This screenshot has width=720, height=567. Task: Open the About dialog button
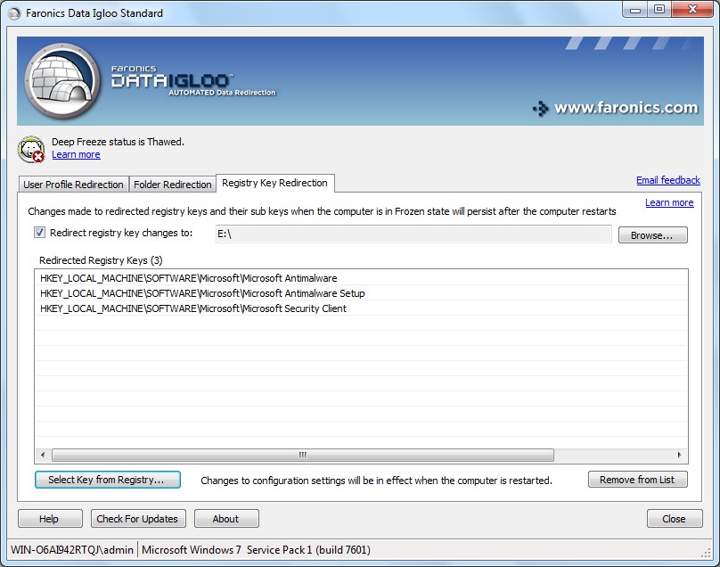click(x=226, y=519)
